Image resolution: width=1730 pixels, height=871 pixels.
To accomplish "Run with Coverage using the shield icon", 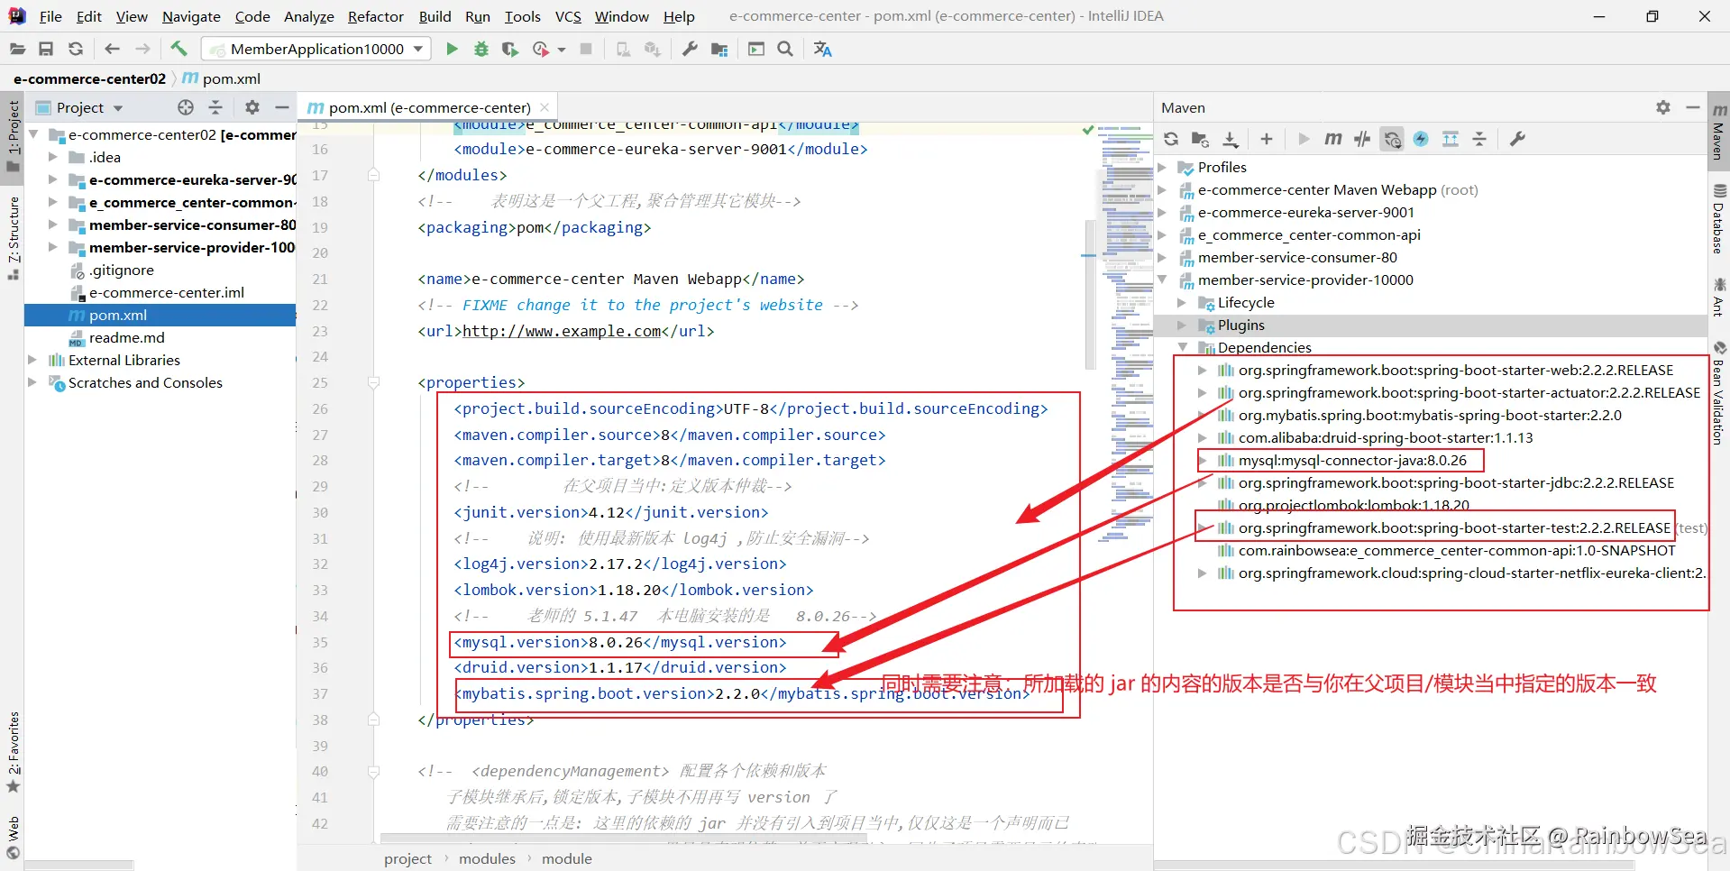I will coord(510,49).
